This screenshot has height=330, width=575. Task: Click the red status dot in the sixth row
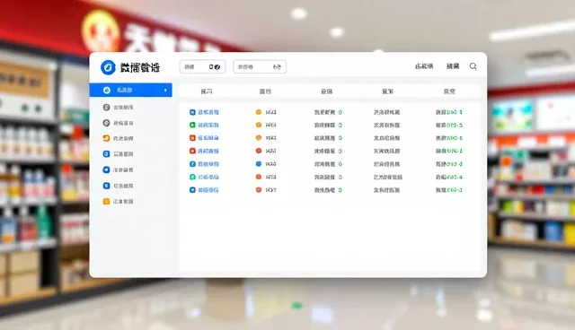[259, 177]
